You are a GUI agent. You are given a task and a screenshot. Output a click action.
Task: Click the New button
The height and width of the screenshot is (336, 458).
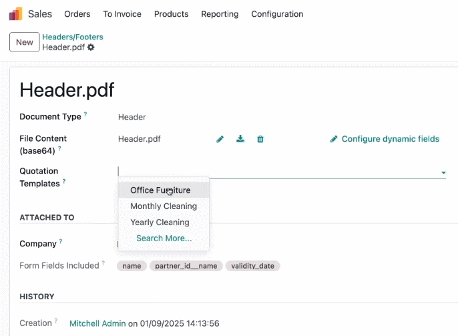[x=25, y=42]
